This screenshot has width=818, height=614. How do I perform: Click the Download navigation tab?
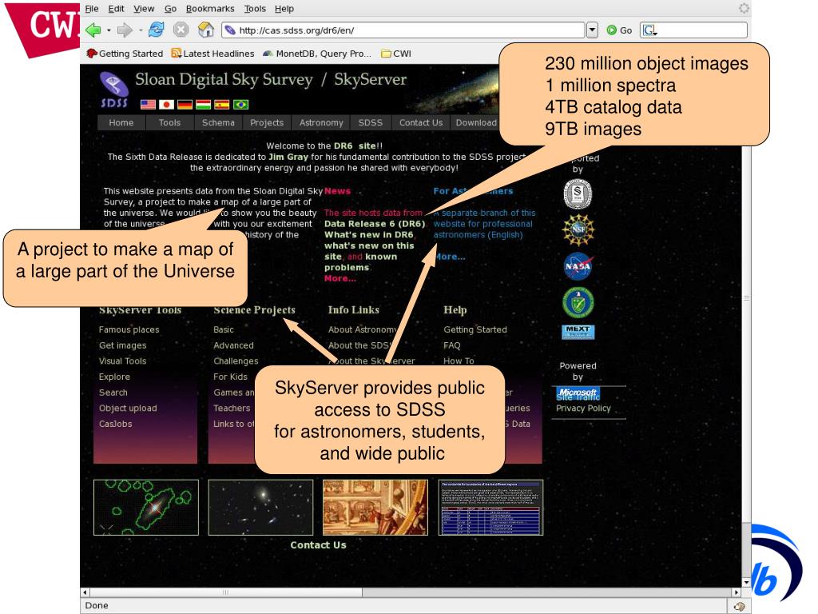tap(476, 122)
